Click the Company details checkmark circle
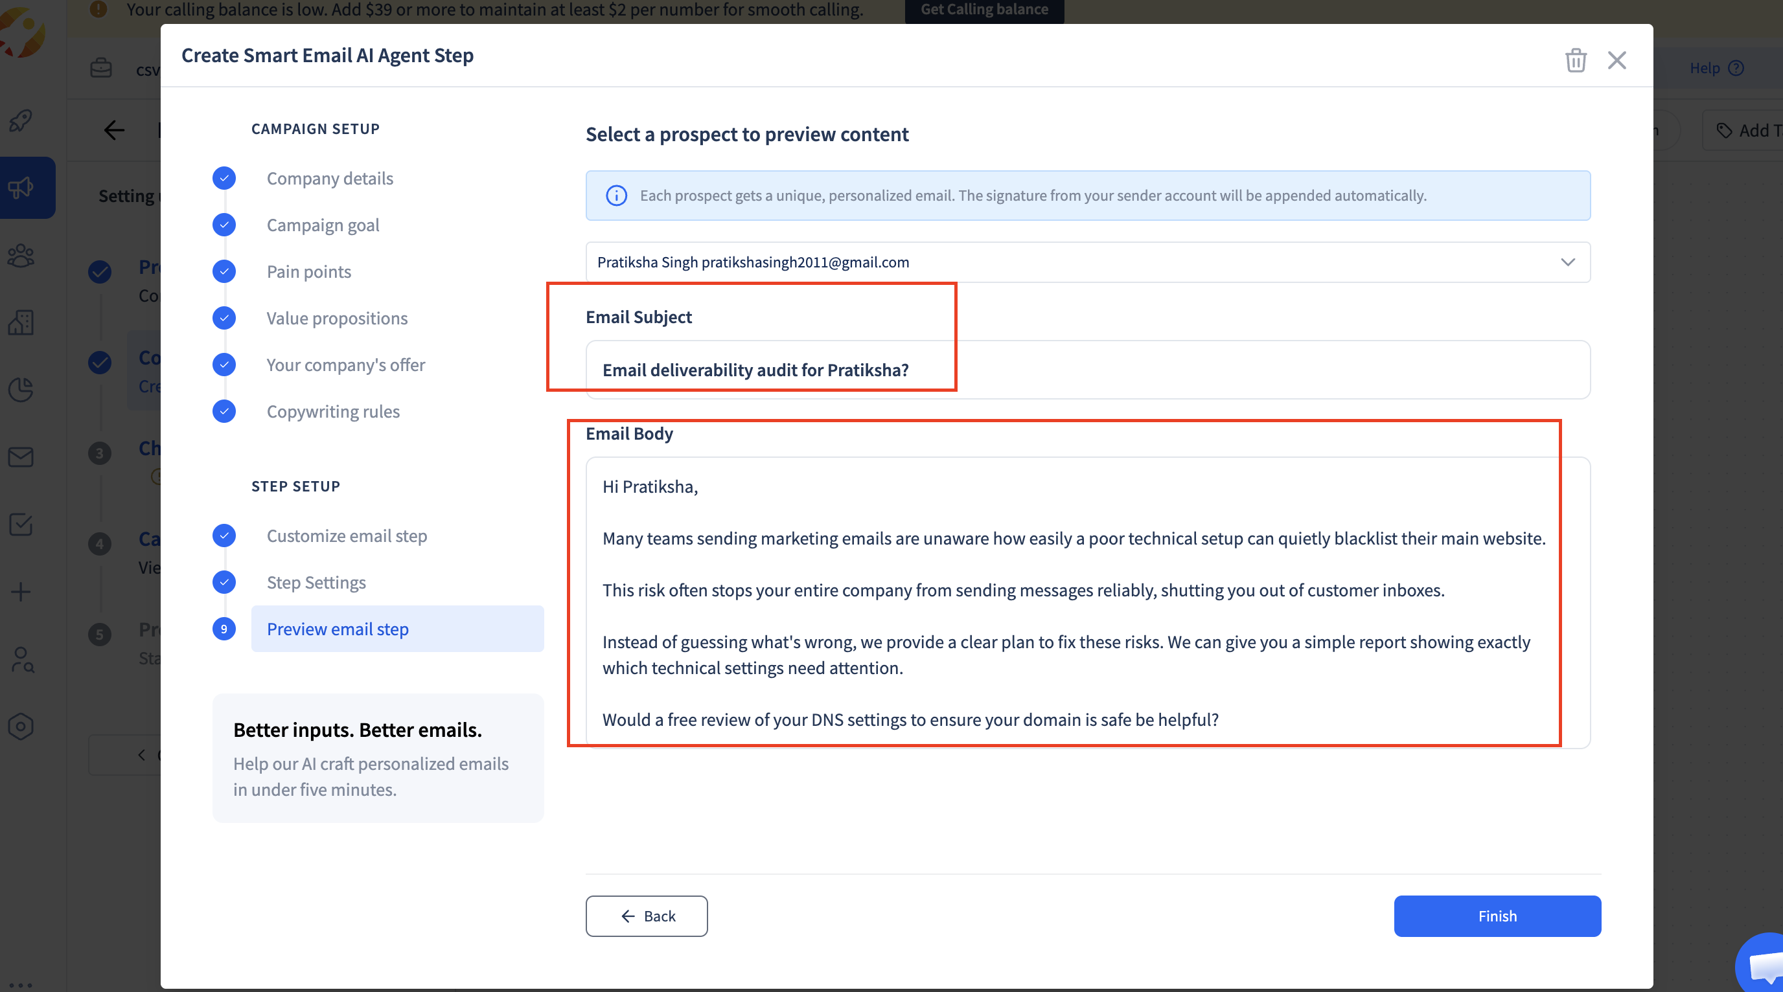Screen dimensions: 1783x992 tap(224, 179)
